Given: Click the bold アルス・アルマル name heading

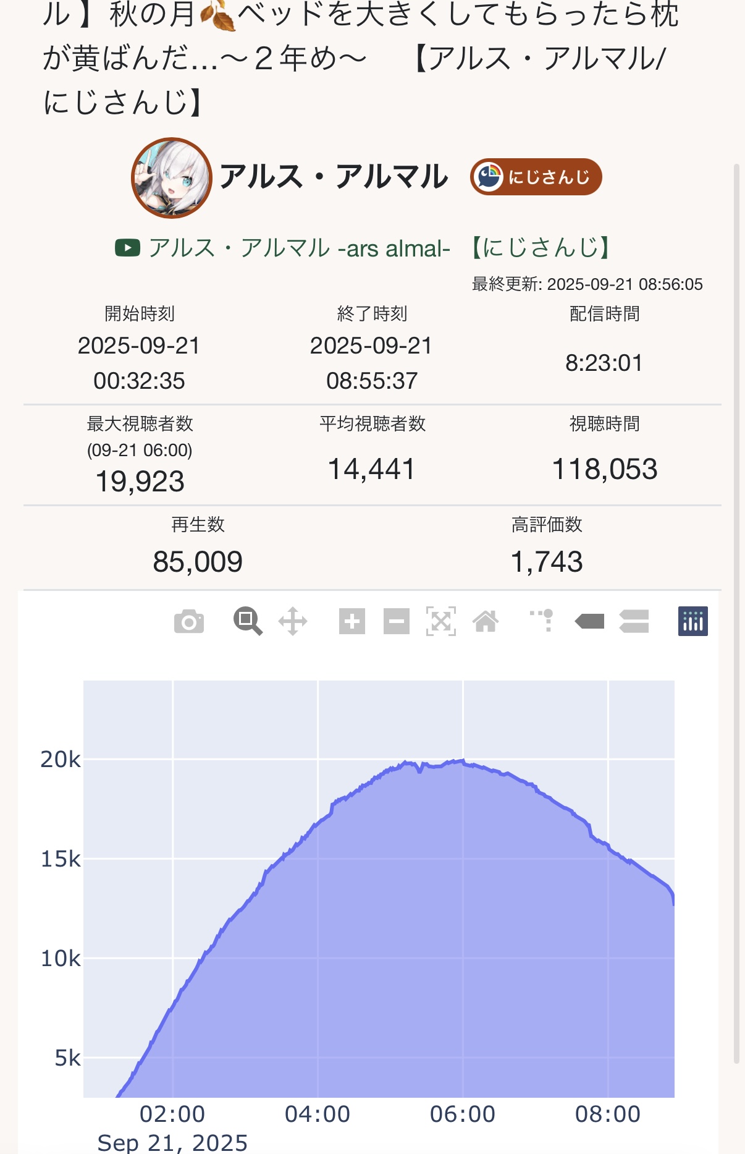Looking at the screenshot, I should (334, 177).
